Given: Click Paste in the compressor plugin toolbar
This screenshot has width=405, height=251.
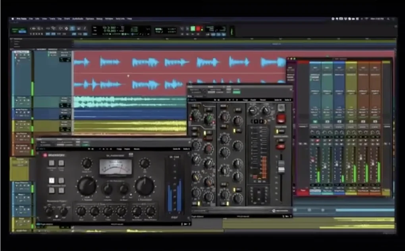Looking at the screenshot, I should pos(127,149).
